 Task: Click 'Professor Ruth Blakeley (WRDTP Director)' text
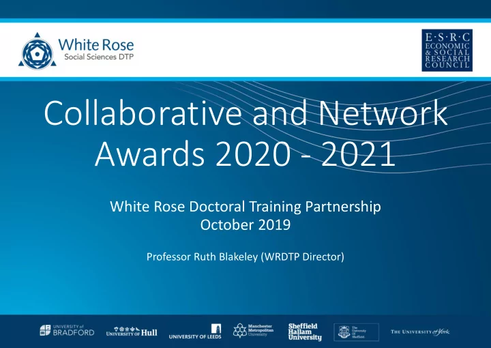(245, 257)
